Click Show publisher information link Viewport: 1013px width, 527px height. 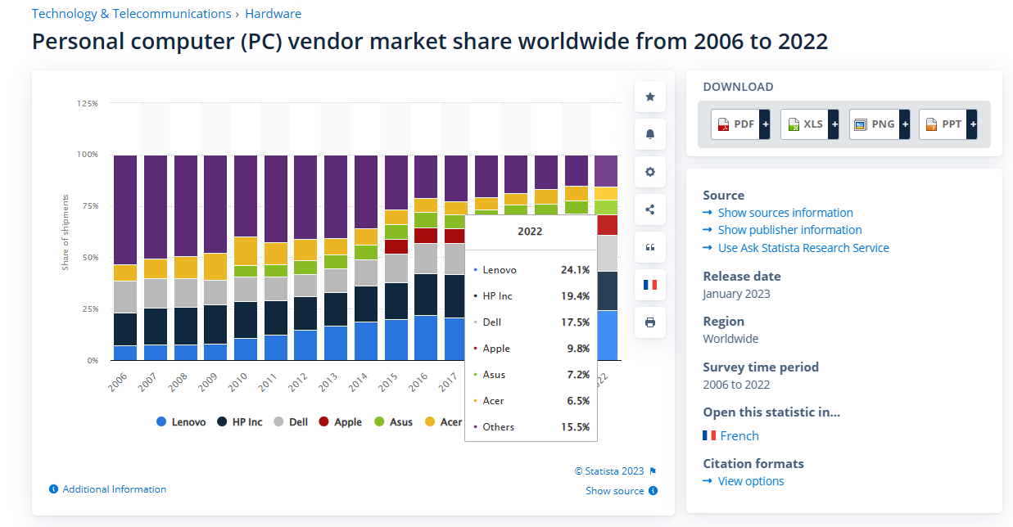[x=789, y=230]
